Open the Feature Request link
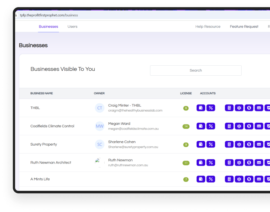Screen dimensions: 270x212 (x=244, y=27)
